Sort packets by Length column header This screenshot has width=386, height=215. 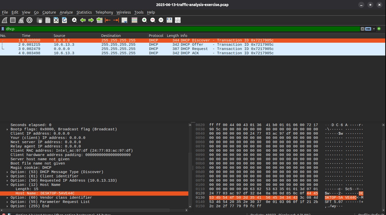pos(173,36)
